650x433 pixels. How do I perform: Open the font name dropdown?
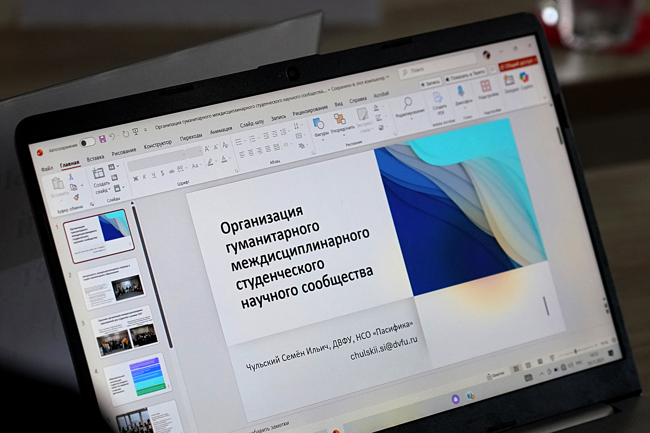tap(184, 155)
